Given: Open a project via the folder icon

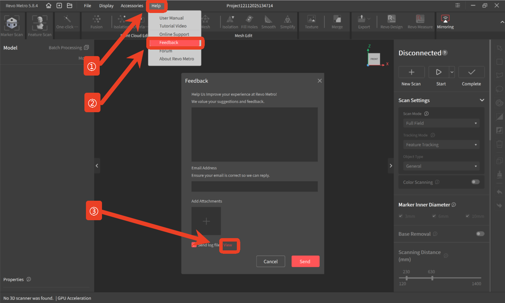Looking at the screenshot, I should [x=70, y=6].
